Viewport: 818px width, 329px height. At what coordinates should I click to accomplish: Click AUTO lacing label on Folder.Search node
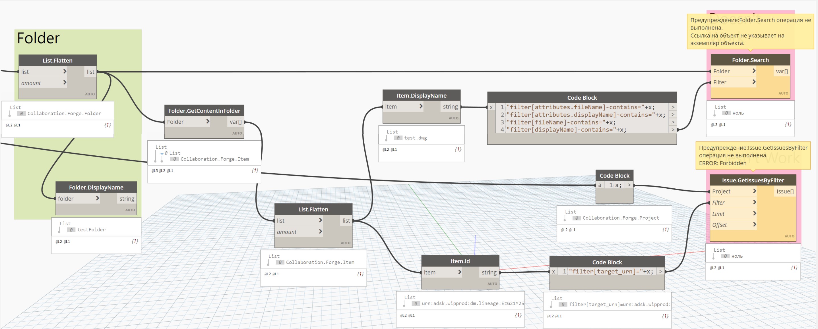(x=783, y=93)
